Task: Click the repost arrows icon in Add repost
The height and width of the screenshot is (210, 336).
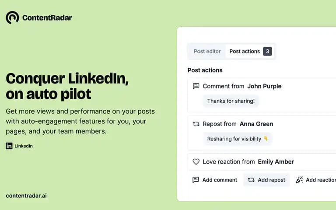Action: (x=251, y=180)
